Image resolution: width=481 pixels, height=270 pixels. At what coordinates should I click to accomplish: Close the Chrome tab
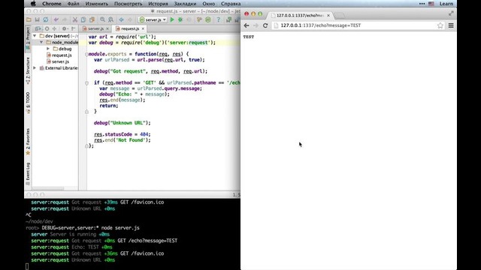[x=328, y=15]
